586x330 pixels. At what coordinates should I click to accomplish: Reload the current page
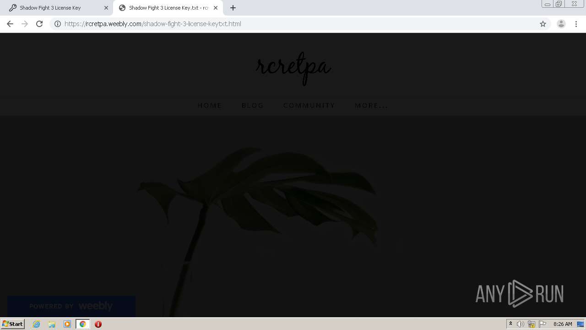coord(39,24)
